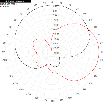The width and height of the screenshot is (104, 104).
Task: Select the PORT #1 label
Action: pos(5,6)
